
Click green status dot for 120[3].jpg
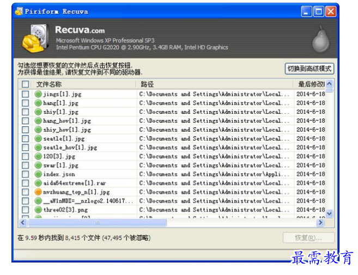click(38, 156)
